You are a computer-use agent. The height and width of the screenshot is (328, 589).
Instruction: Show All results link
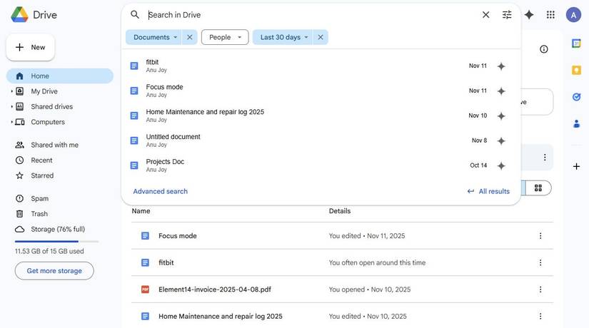pos(488,191)
